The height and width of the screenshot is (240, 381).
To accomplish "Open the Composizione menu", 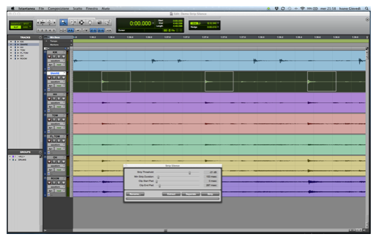I will [58, 8].
